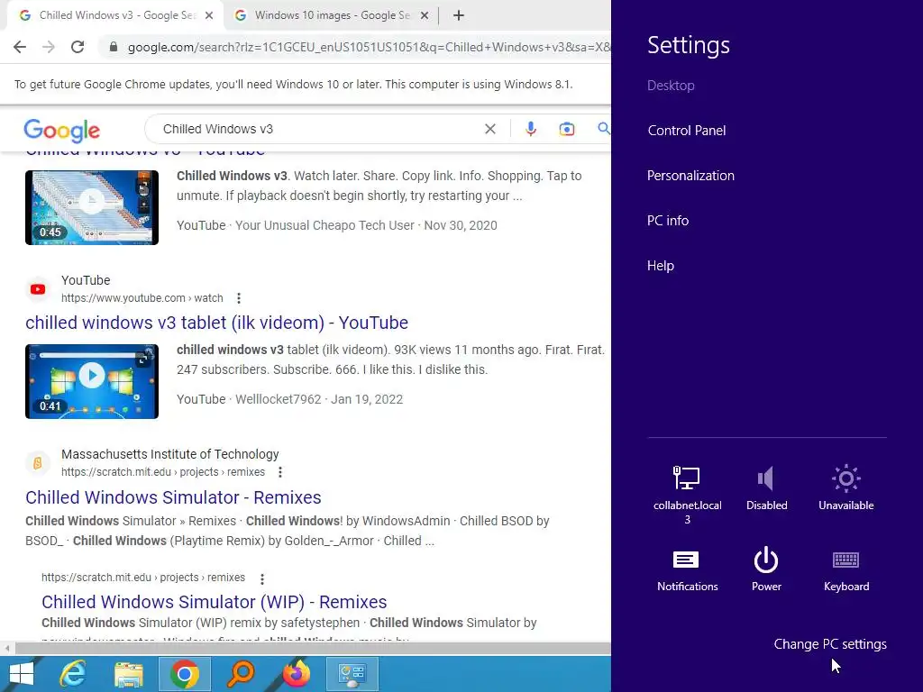Viewport: 923px width, 692px height.
Task: Click Chrome icon in taskbar
Action: click(184, 674)
